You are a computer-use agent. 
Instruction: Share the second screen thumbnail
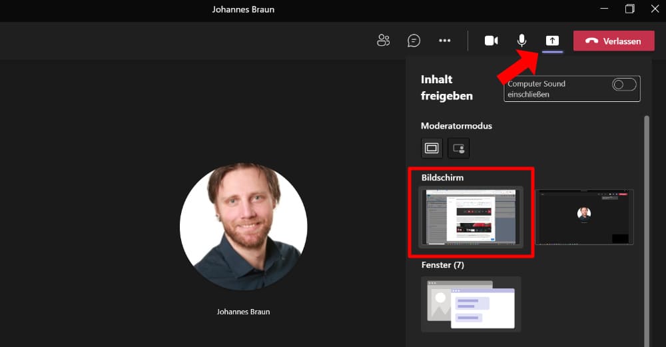coord(585,217)
